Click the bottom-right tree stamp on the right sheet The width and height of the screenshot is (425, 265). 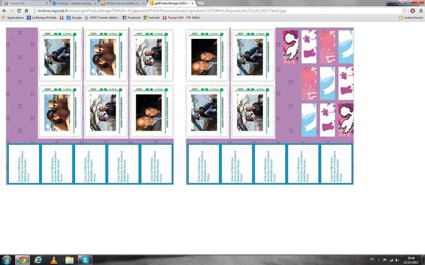click(253, 111)
